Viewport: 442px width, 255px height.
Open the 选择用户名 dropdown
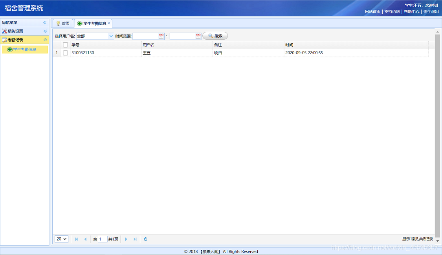111,36
